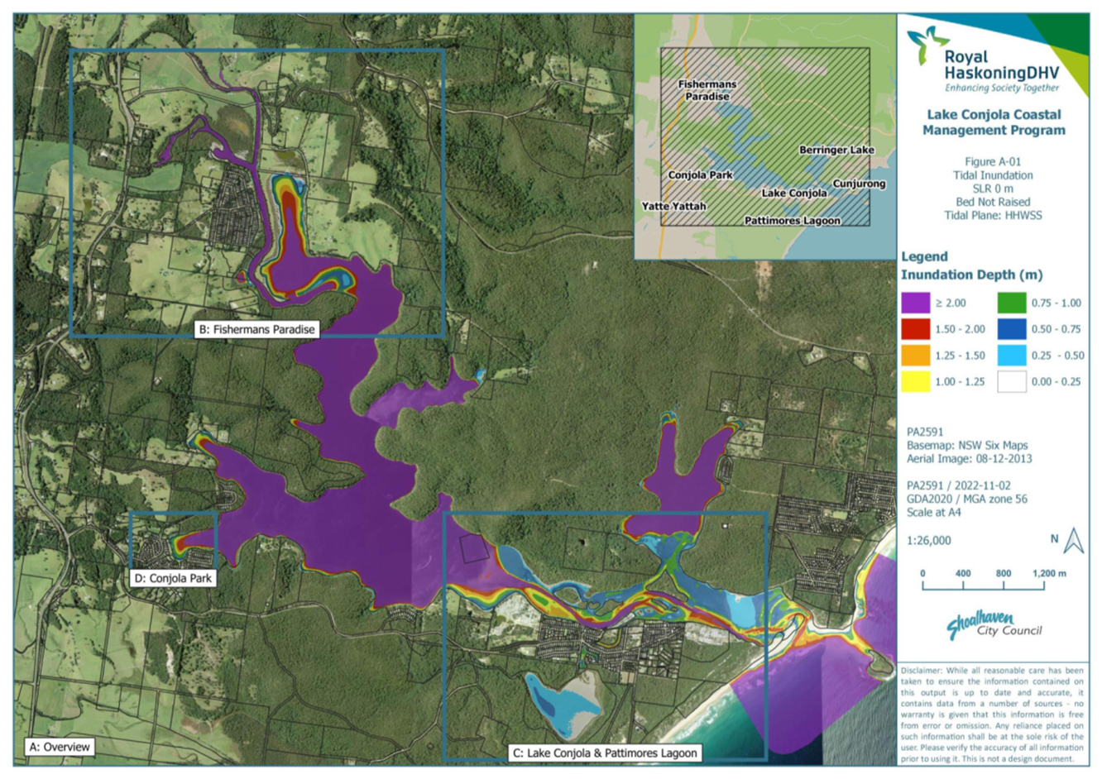Select the "C: Lake Conjola & Pattimores Lagoon" label

tap(604, 753)
